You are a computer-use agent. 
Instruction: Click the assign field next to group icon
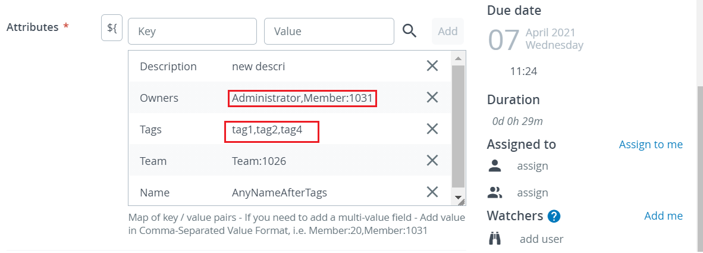click(533, 193)
